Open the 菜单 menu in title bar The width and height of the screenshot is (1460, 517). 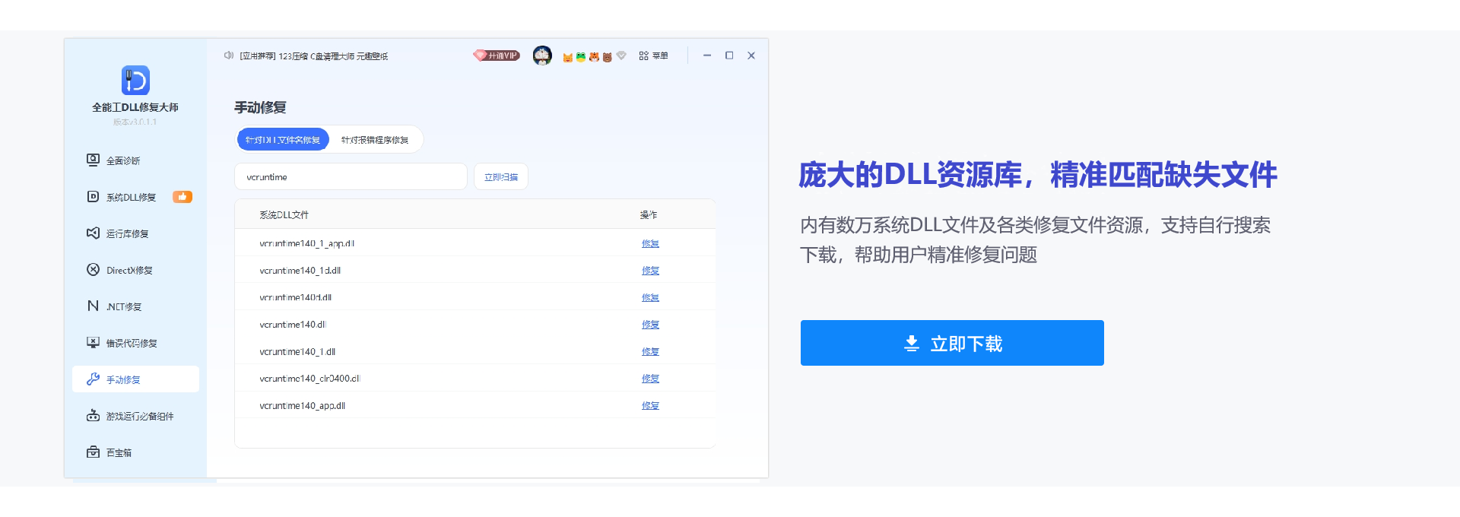(x=653, y=56)
